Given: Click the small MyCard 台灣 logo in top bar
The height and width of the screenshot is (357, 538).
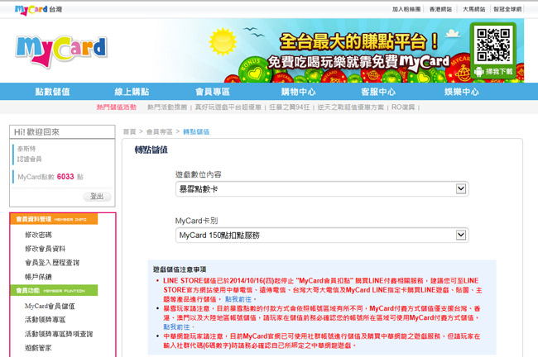Looking at the screenshot, I should [x=38, y=9].
